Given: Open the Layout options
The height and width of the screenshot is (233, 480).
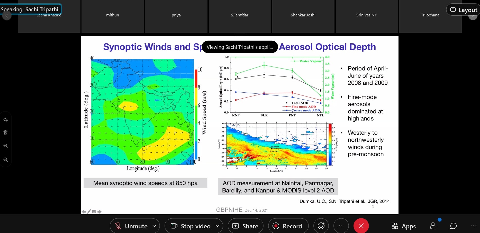Looking at the screenshot, I should tap(464, 10).
